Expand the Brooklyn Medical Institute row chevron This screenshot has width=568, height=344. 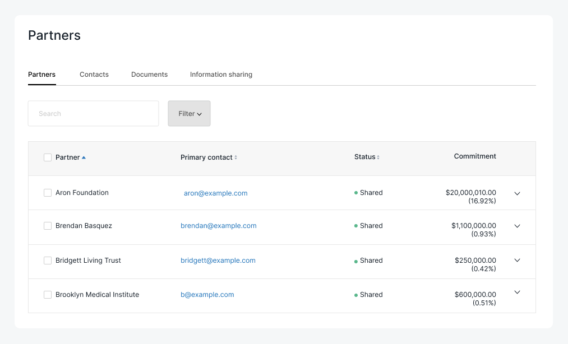tap(518, 292)
